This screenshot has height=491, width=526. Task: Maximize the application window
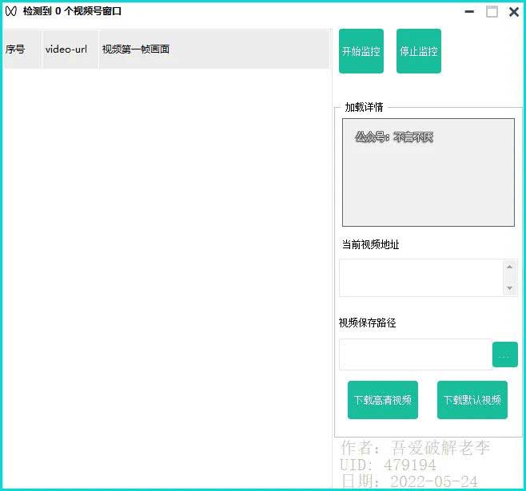point(492,12)
